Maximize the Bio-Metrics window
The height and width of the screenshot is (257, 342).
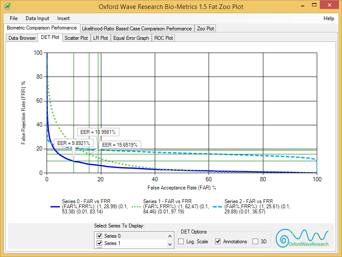click(314, 5)
